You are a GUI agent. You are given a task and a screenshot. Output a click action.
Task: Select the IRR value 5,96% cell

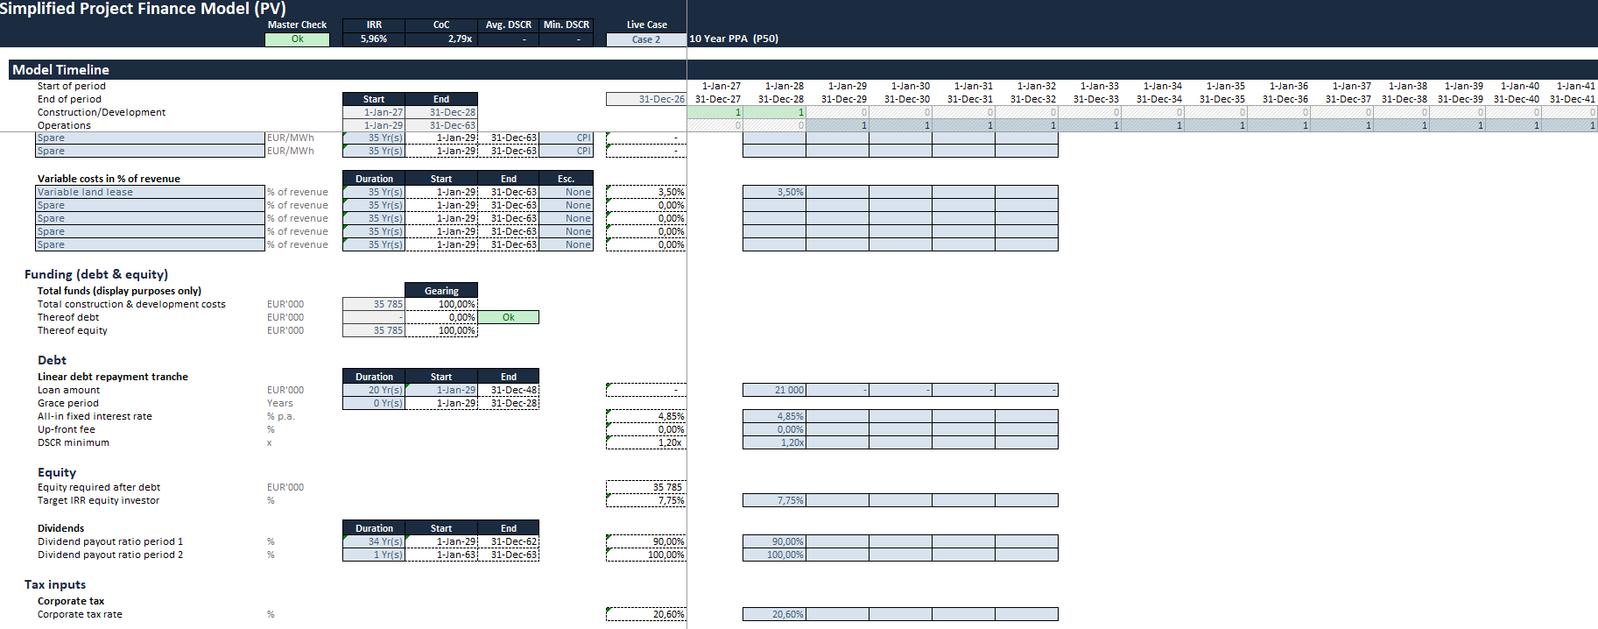pos(374,39)
